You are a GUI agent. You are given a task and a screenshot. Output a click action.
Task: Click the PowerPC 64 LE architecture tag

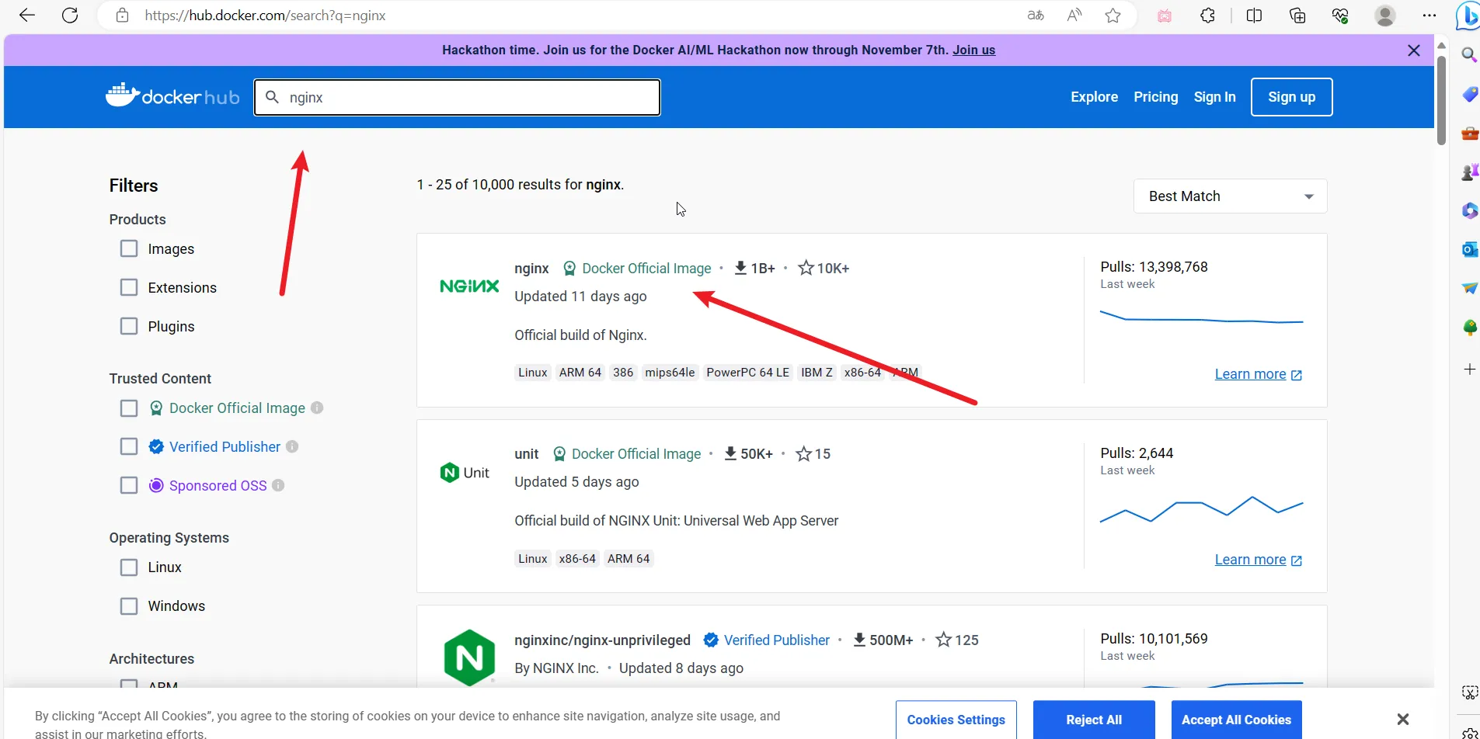(747, 373)
